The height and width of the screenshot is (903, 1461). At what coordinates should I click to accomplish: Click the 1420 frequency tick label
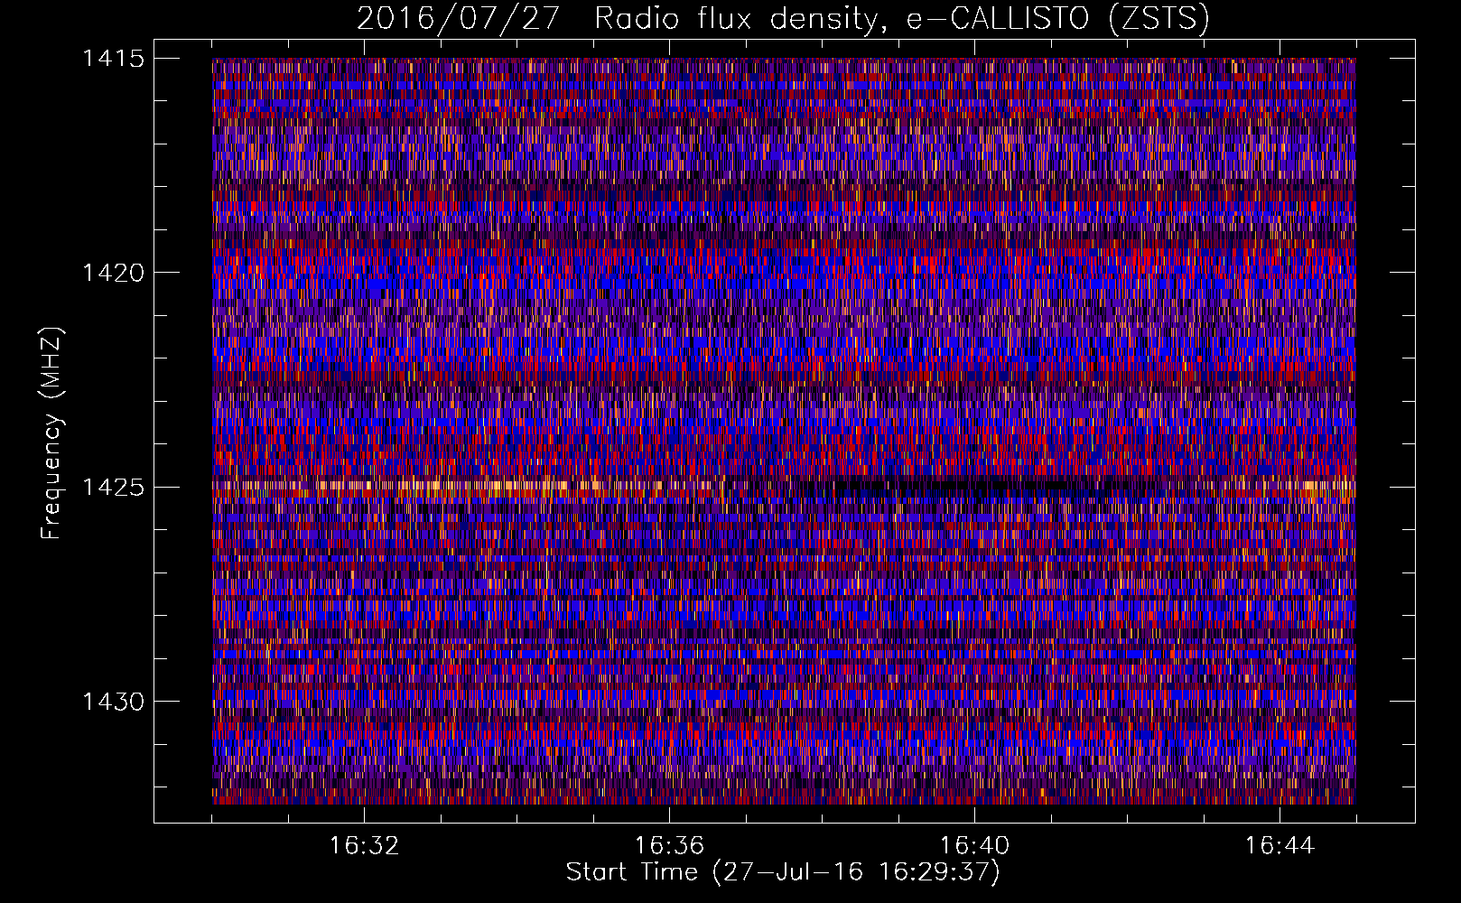(x=113, y=273)
